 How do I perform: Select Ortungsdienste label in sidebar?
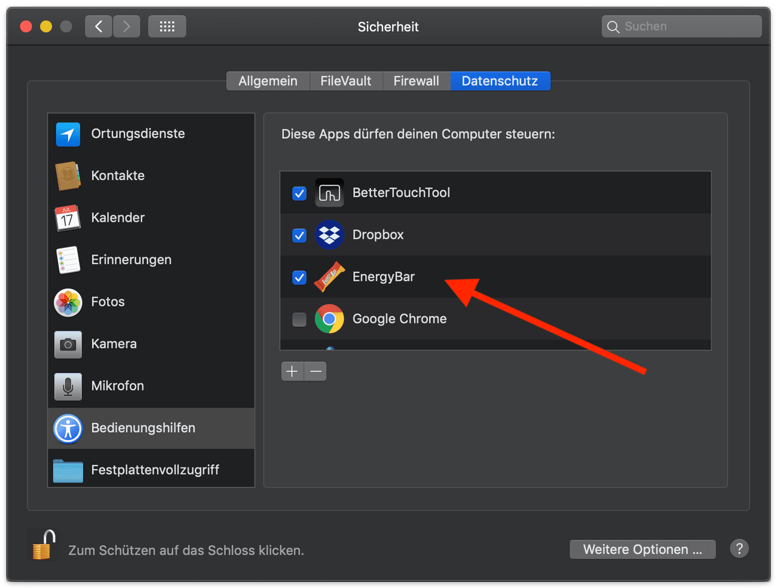click(138, 133)
